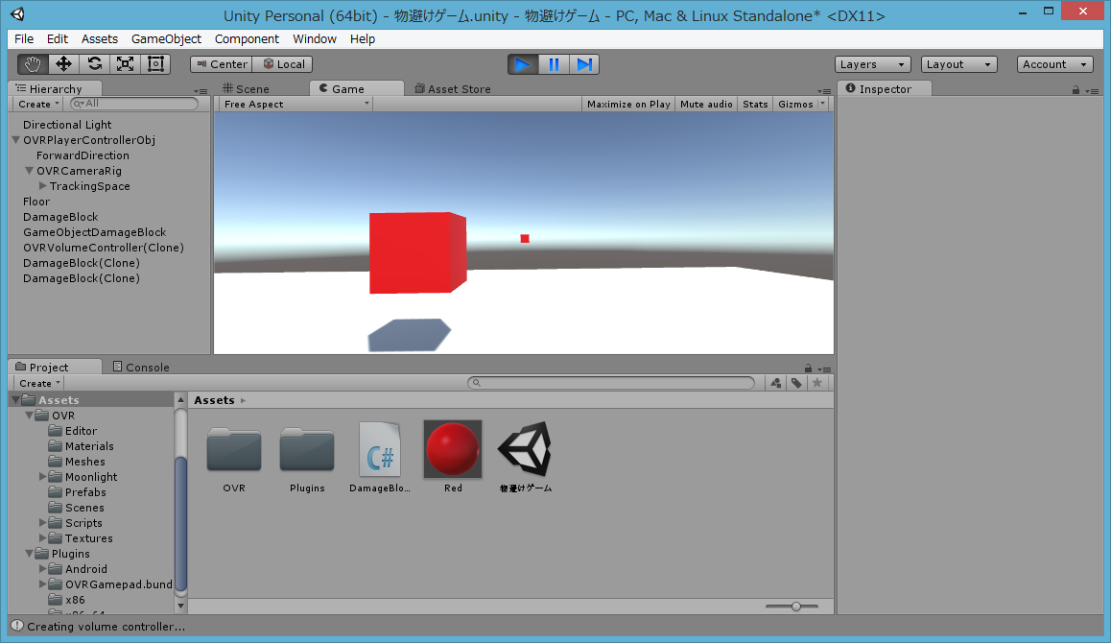The height and width of the screenshot is (643, 1111).
Task: Switch to Asset Store tab
Action: click(453, 88)
